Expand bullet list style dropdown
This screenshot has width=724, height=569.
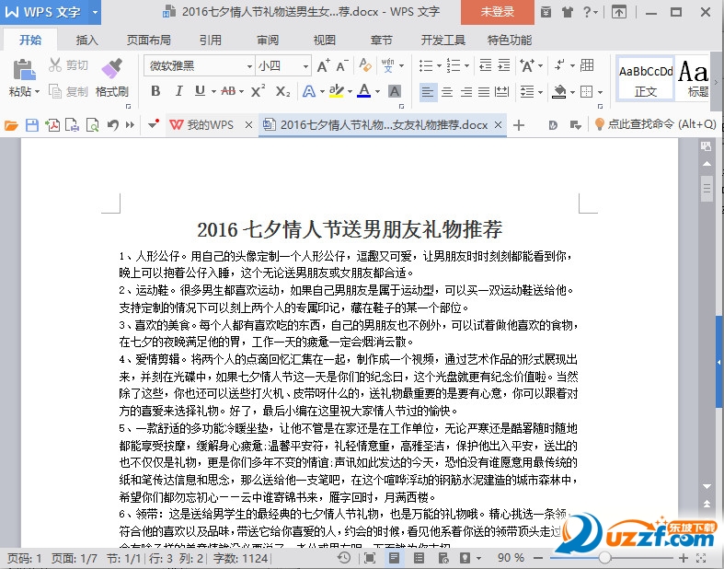pyautogui.click(x=439, y=65)
